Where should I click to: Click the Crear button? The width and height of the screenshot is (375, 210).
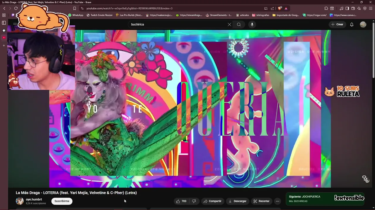[337, 24]
